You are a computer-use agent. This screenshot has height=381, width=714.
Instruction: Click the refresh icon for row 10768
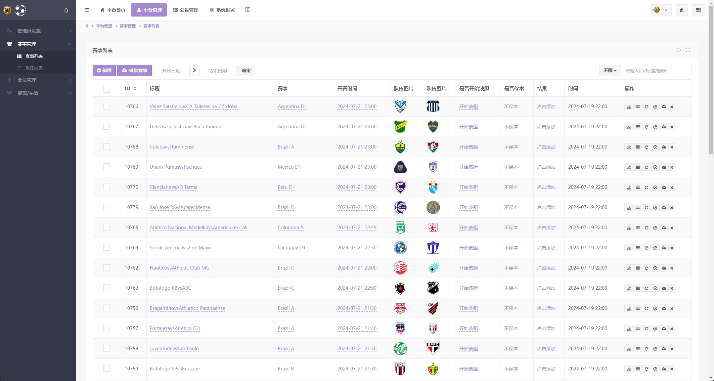click(646, 147)
